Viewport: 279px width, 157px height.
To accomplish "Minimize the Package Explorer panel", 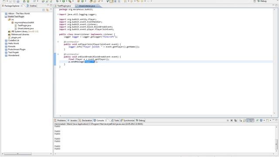I will coord(48,6).
